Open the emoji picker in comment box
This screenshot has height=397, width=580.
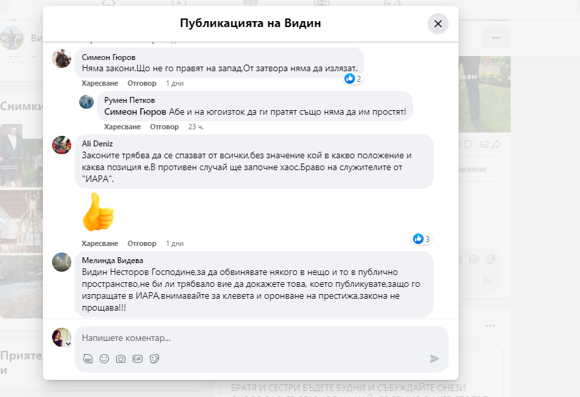[x=104, y=359]
